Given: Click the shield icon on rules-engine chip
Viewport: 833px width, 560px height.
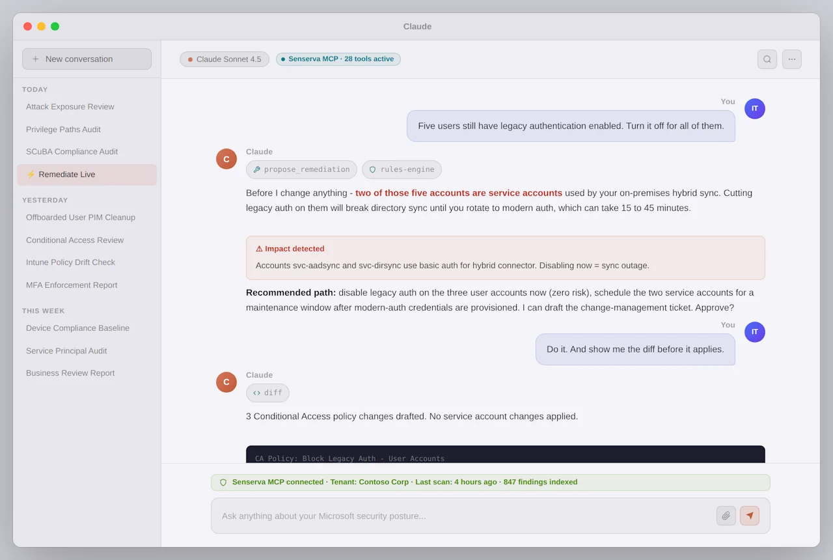Looking at the screenshot, I should point(373,169).
